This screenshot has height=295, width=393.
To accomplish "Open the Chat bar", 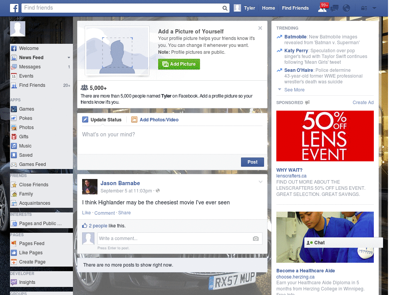I will (343, 243).
